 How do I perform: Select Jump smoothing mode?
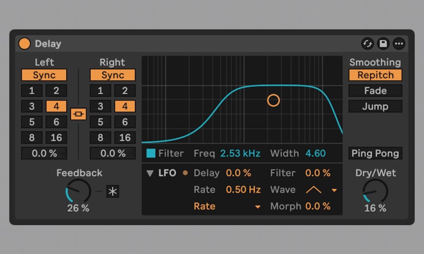tap(375, 106)
